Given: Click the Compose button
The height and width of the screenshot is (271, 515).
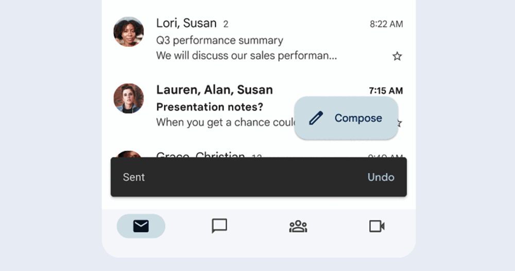Looking at the screenshot, I should [x=346, y=118].
